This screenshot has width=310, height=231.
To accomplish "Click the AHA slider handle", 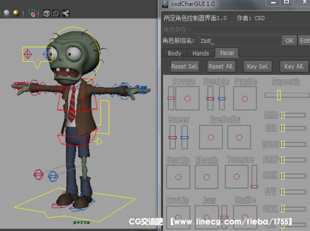I will point(283,115).
